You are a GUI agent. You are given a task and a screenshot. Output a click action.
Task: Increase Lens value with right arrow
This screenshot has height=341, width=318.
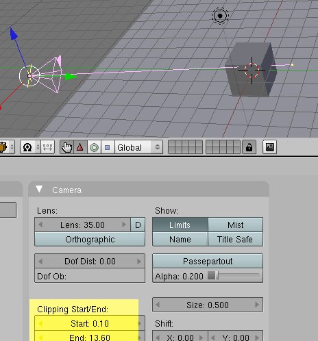[x=124, y=225]
